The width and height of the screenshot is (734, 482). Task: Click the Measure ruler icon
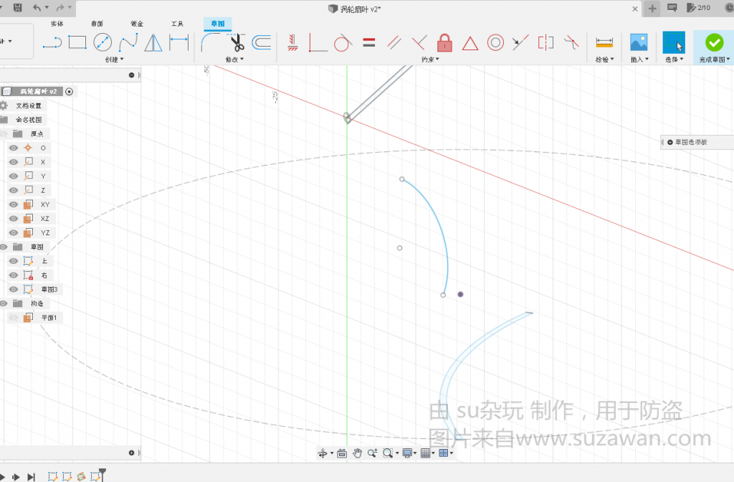[604, 42]
